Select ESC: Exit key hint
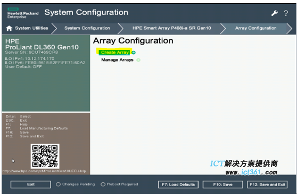This screenshot has height=194, width=297. pyautogui.click(x=16, y=120)
